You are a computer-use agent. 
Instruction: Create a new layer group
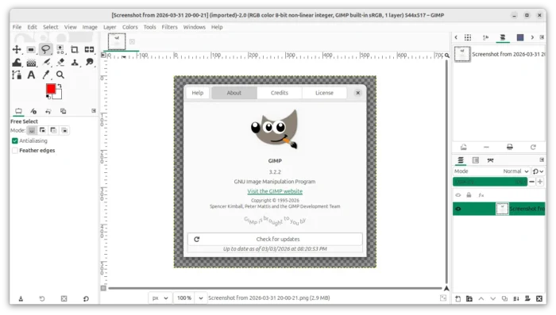469,298
